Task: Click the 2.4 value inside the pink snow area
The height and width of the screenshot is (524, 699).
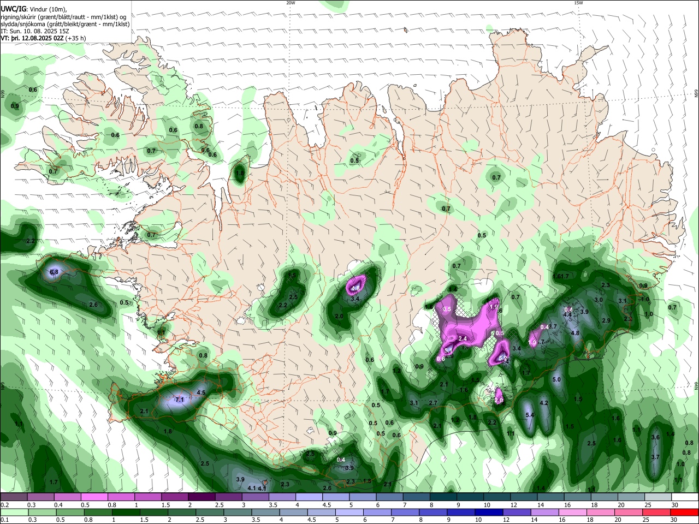Action: pyautogui.click(x=463, y=339)
